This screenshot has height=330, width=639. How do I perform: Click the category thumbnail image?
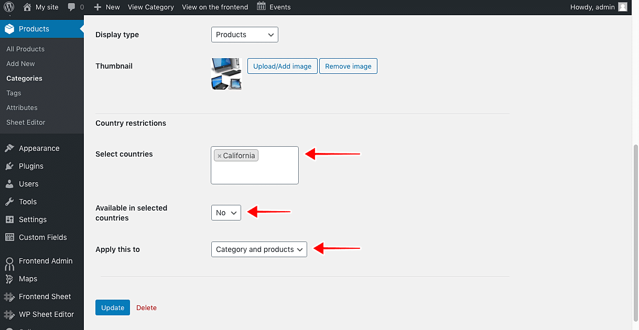click(226, 74)
